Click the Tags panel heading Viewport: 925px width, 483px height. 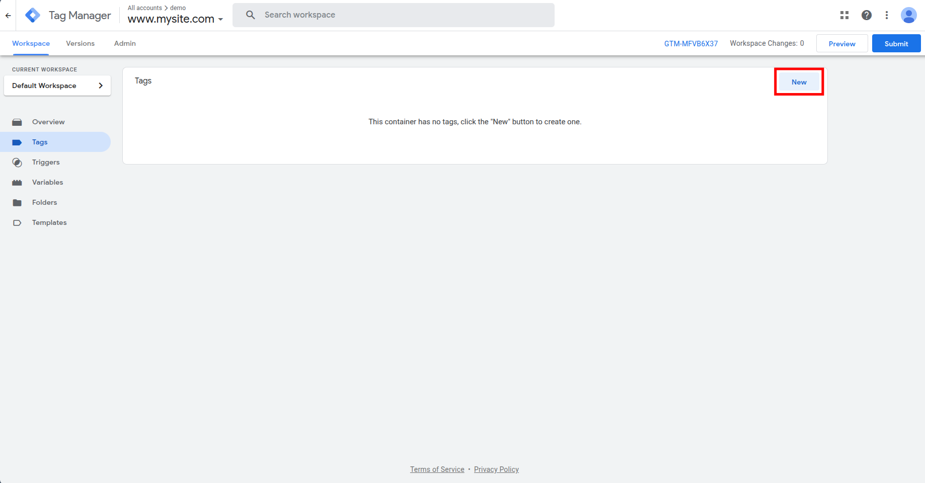click(x=143, y=81)
